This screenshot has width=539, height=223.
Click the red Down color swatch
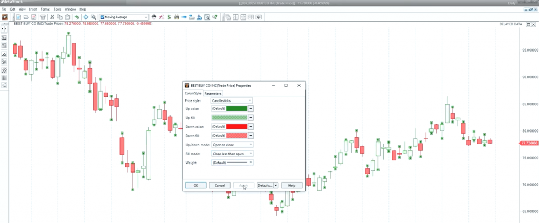coord(236,126)
